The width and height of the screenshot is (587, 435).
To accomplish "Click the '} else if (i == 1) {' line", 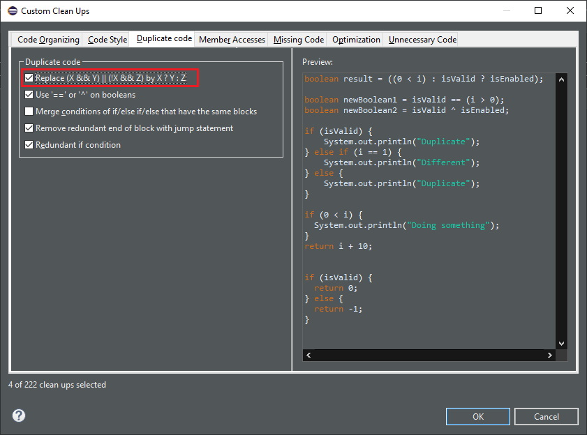I will [x=353, y=152].
